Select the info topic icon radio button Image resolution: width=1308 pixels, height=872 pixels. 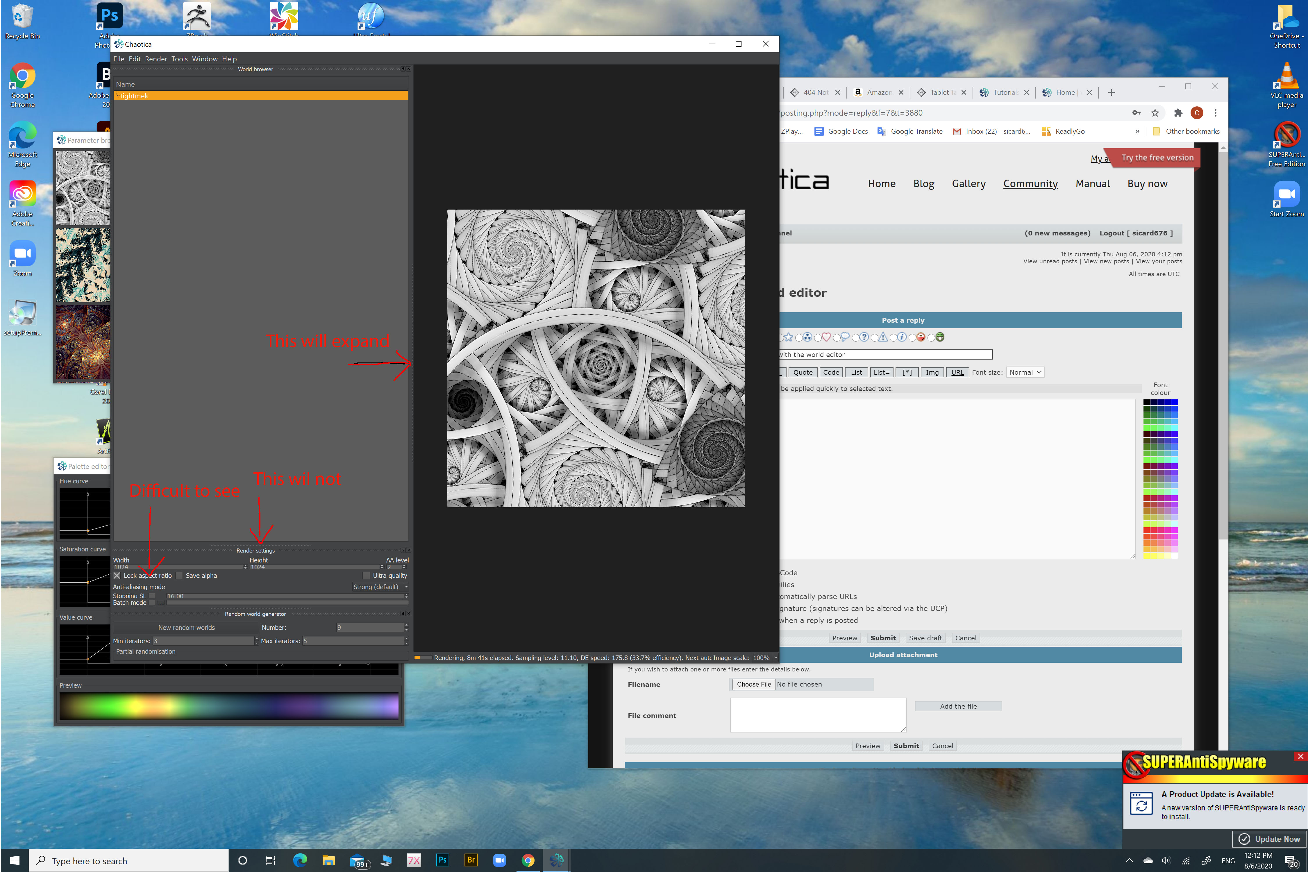point(893,337)
